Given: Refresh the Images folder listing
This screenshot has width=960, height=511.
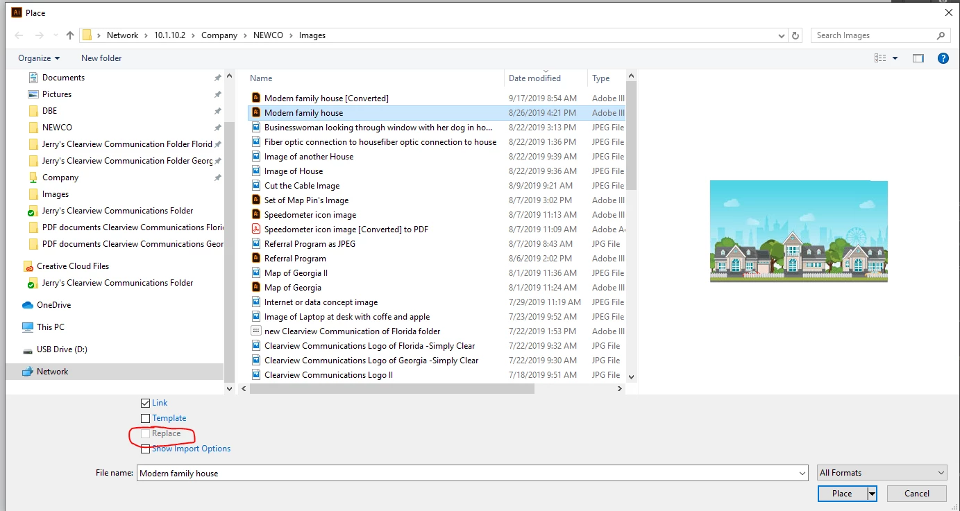Looking at the screenshot, I should point(796,35).
